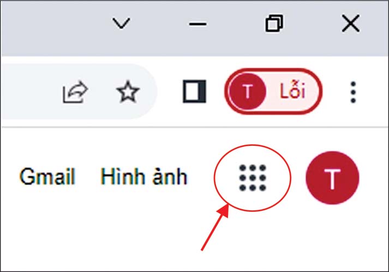Bookmark this page with the star icon
The width and height of the screenshot is (389, 272).
coord(128,92)
